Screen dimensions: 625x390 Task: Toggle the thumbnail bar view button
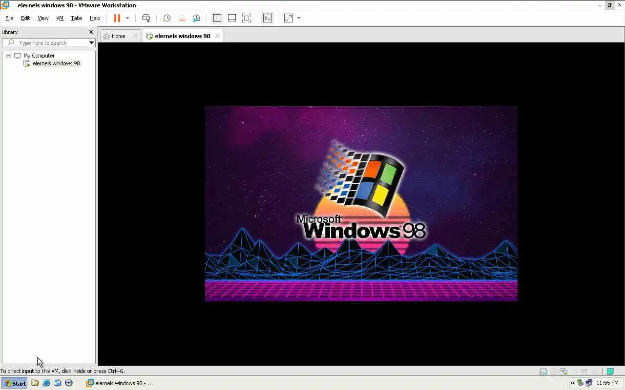click(232, 18)
